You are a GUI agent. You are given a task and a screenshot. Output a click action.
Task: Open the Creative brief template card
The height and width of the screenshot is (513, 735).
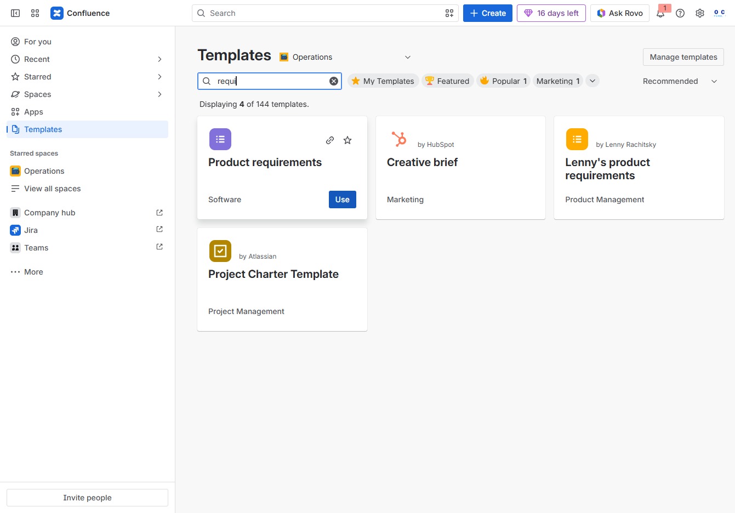point(460,168)
